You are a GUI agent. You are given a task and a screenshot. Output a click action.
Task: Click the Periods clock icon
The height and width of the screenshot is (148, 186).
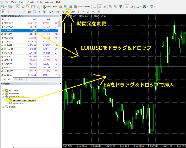(x=144, y=7)
